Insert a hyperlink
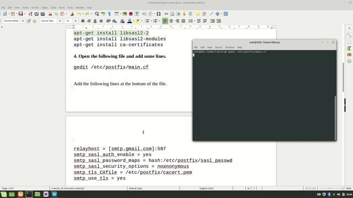This screenshot has width=353, height=198. pos(166,14)
